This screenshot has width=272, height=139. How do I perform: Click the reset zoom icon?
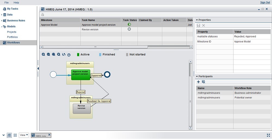pos(58,55)
